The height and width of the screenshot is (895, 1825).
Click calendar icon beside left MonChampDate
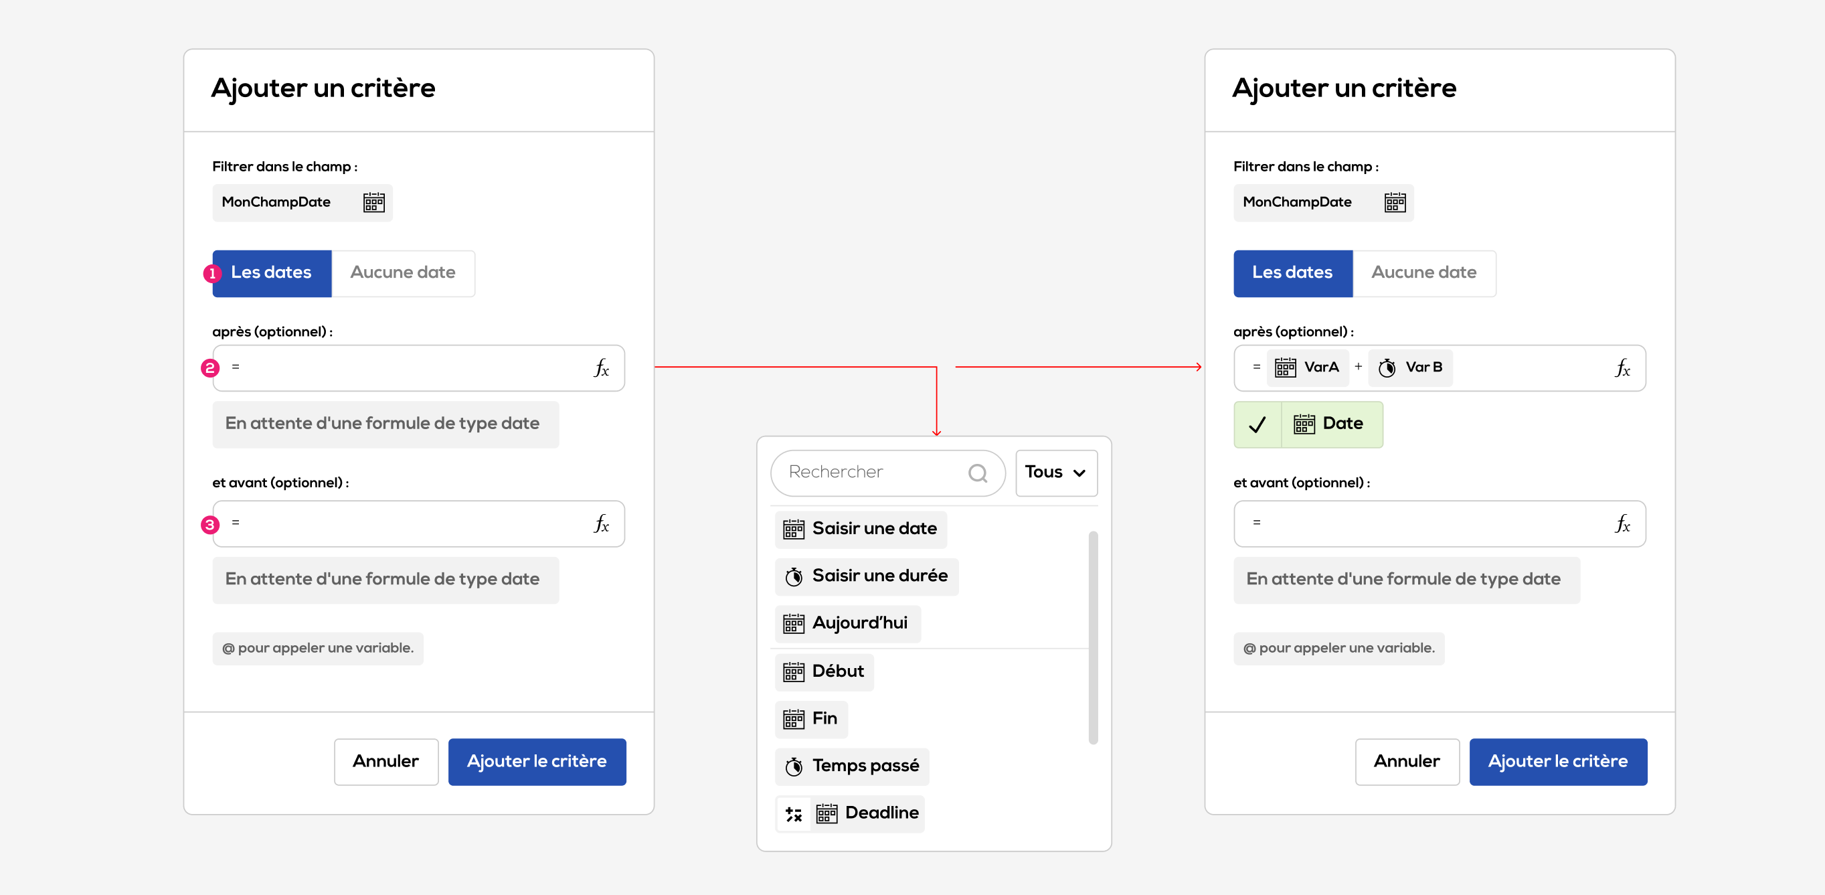[373, 203]
